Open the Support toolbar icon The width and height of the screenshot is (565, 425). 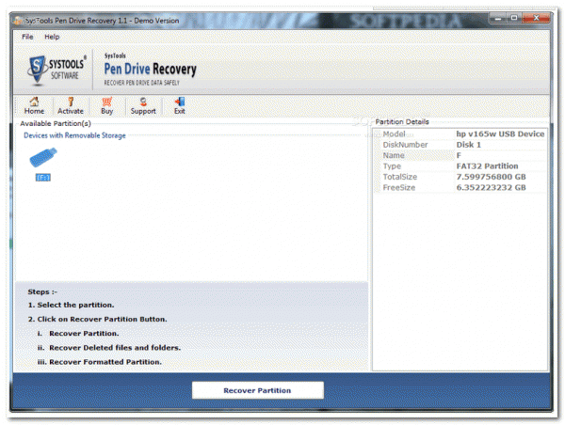pyautogui.click(x=143, y=106)
